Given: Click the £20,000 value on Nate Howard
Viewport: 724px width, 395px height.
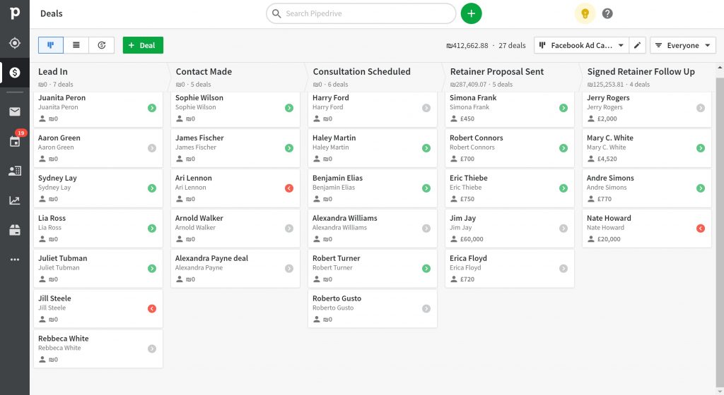Looking at the screenshot, I should pyautogui.click(x=609, y=239).
